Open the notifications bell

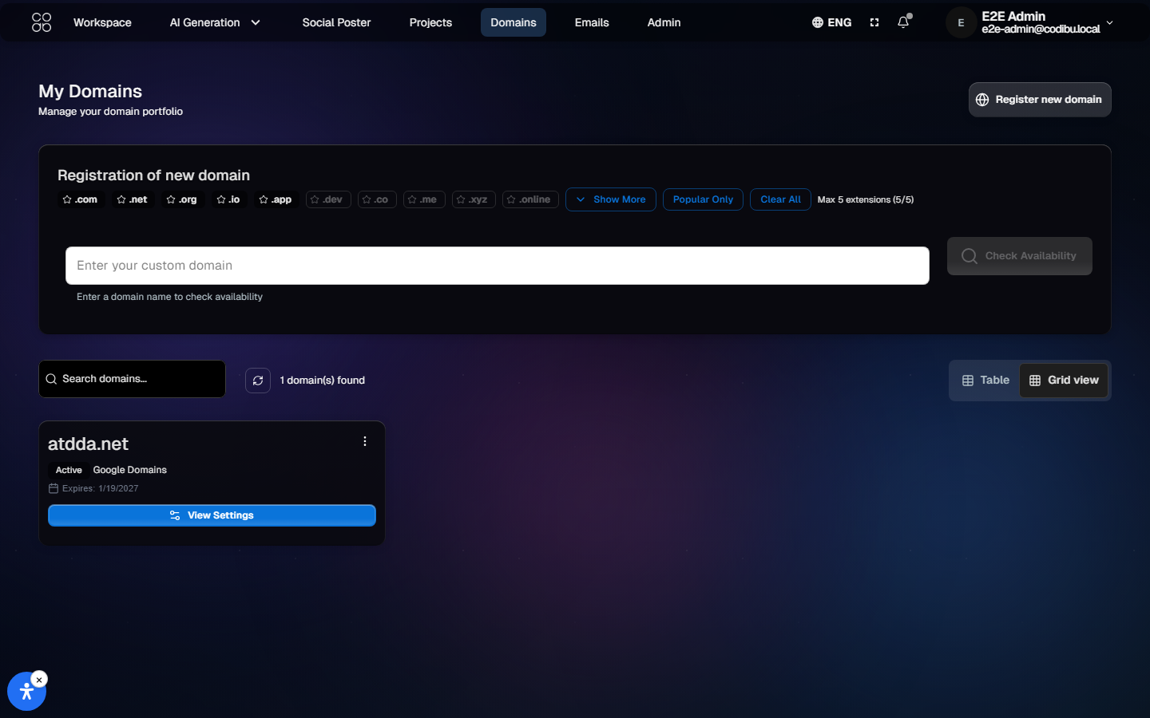pyautogui.click(x=903, y=22)
